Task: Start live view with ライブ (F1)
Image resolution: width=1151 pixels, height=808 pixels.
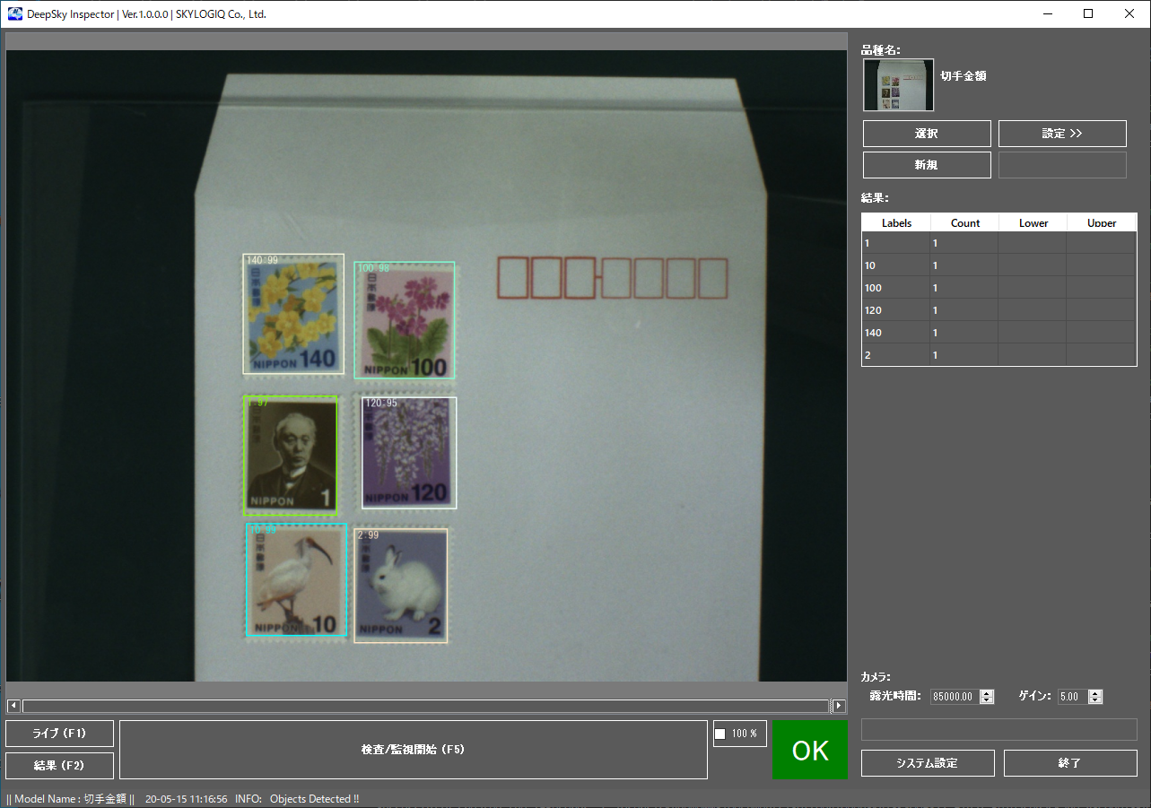Action: coord(59,734)
